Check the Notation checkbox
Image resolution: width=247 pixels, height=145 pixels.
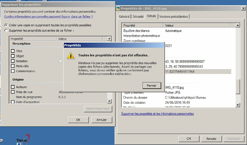pyautogui.click(x=13, y=61)
